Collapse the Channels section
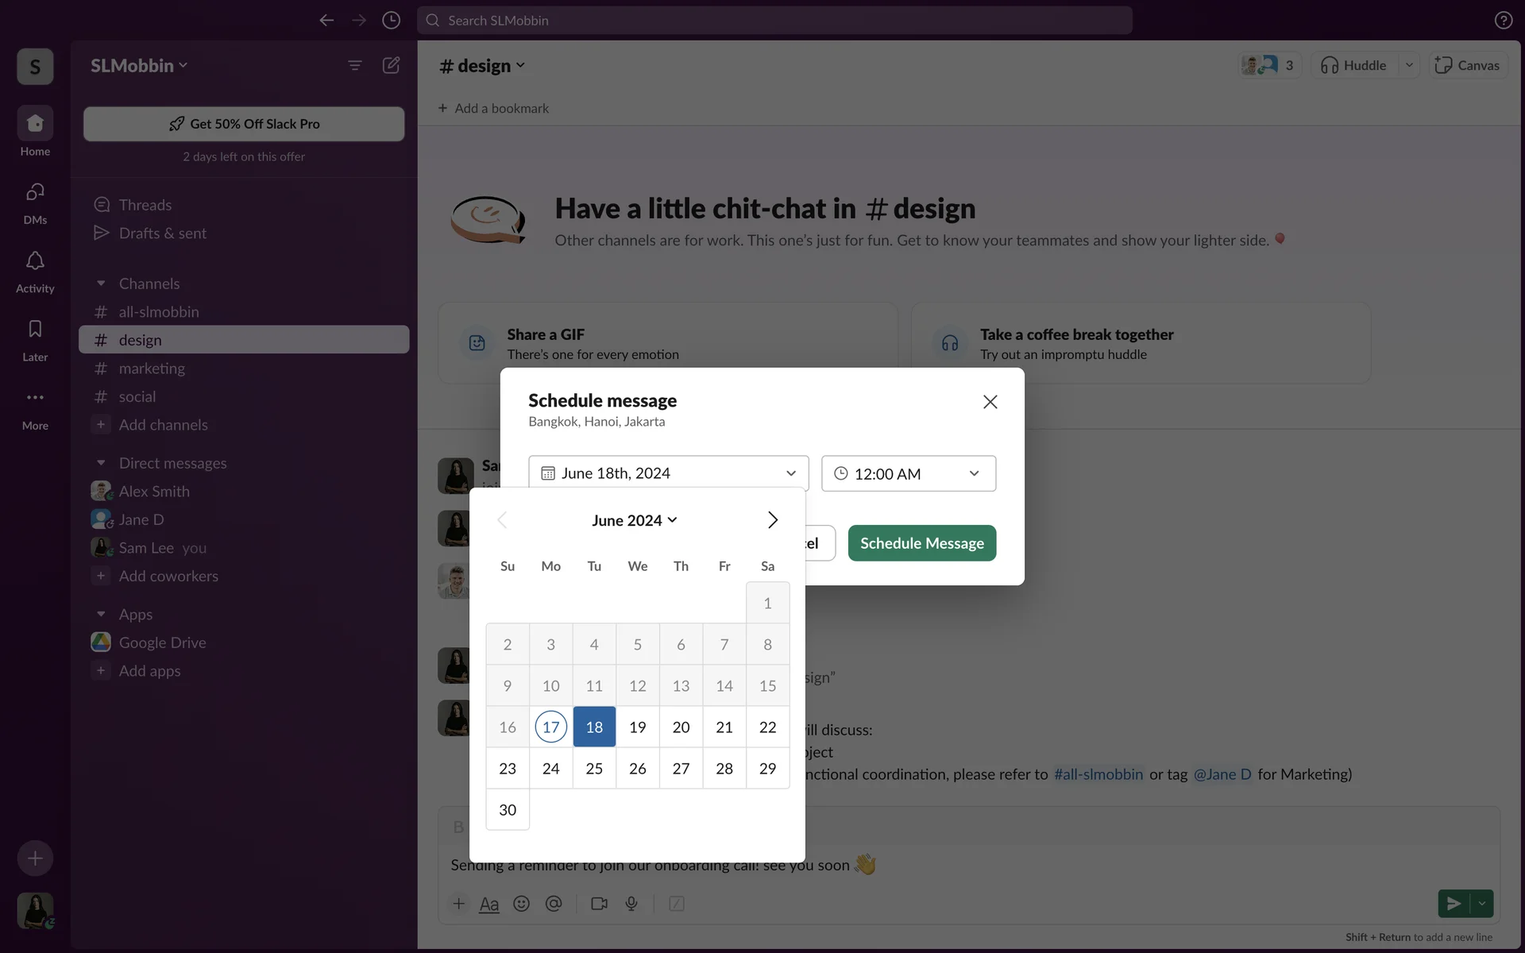This screenshot has height=953, width=1525. pos(101,284)
